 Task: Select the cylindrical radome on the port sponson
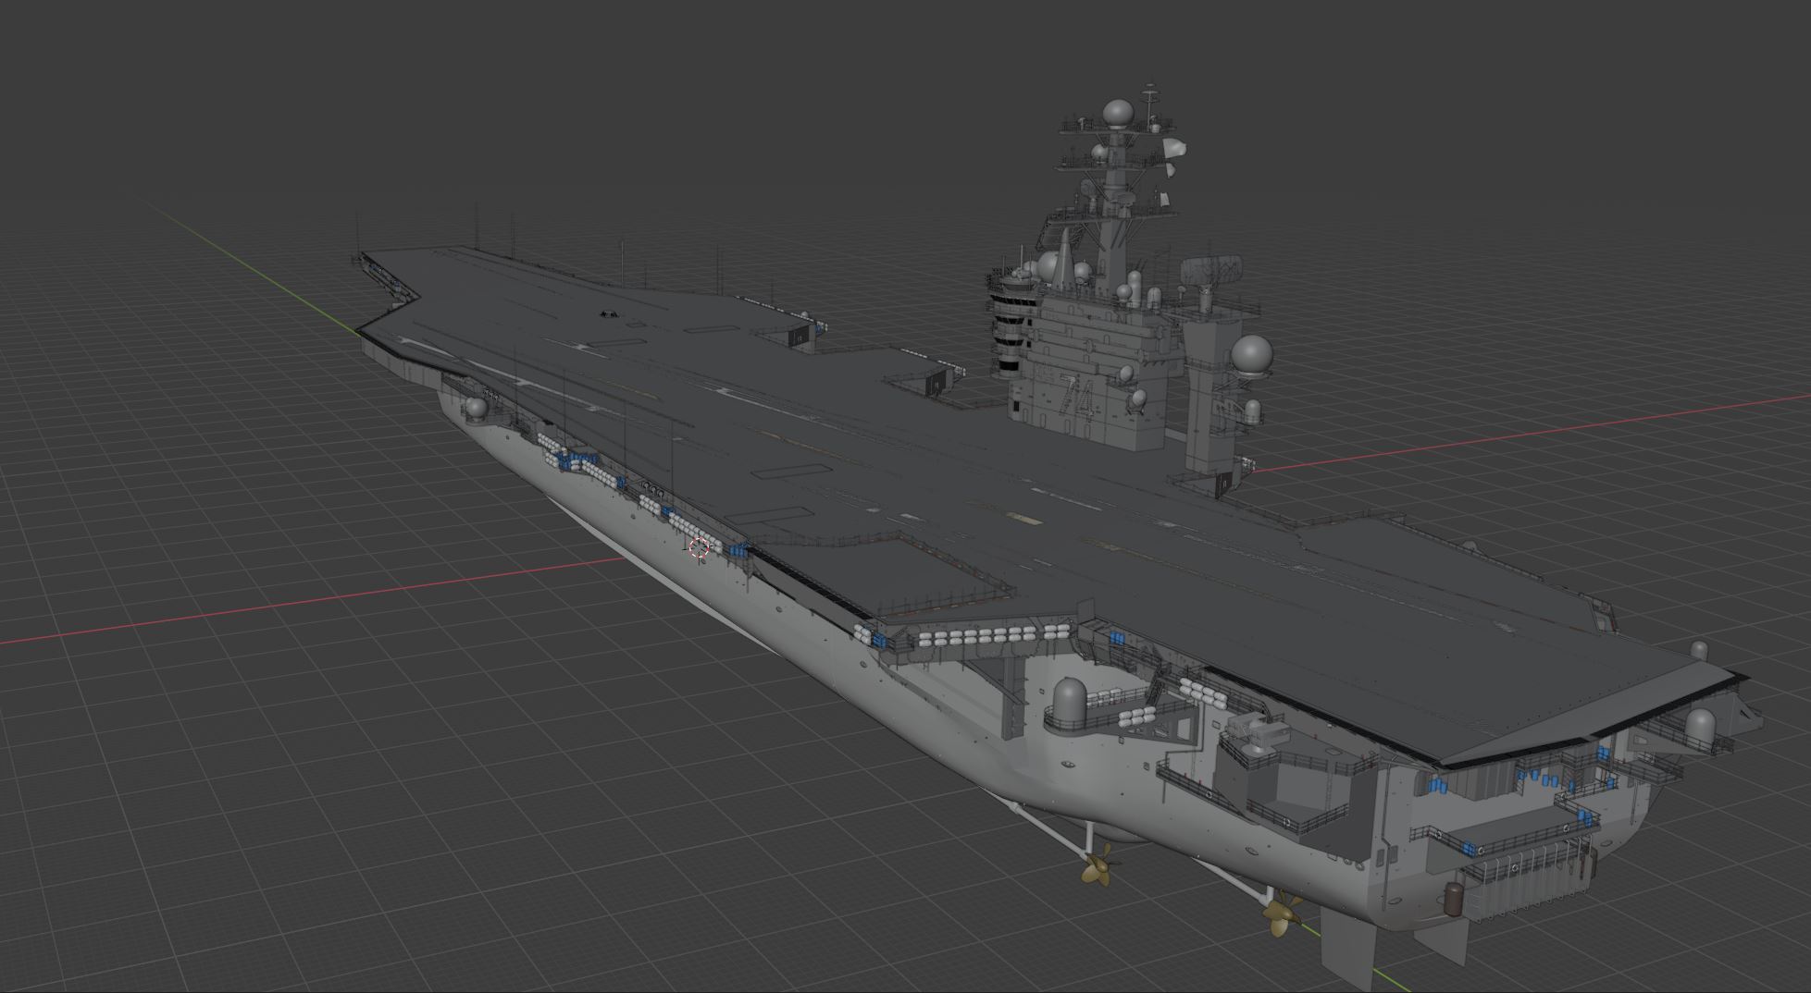point(1069,700)
